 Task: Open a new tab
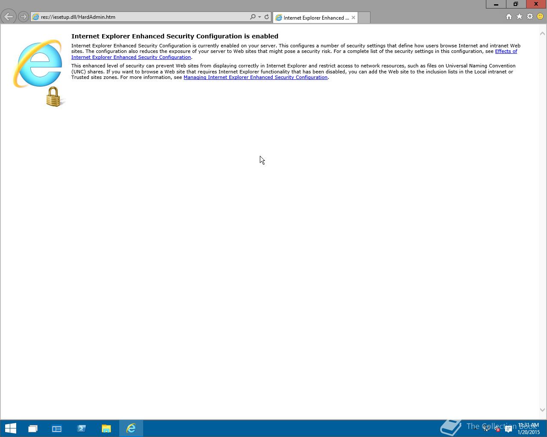tap(364, 17)
